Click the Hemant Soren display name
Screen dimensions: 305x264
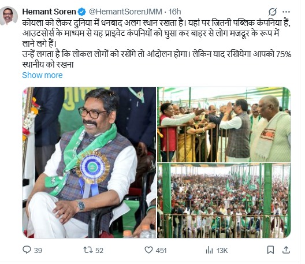pos(49,12)
